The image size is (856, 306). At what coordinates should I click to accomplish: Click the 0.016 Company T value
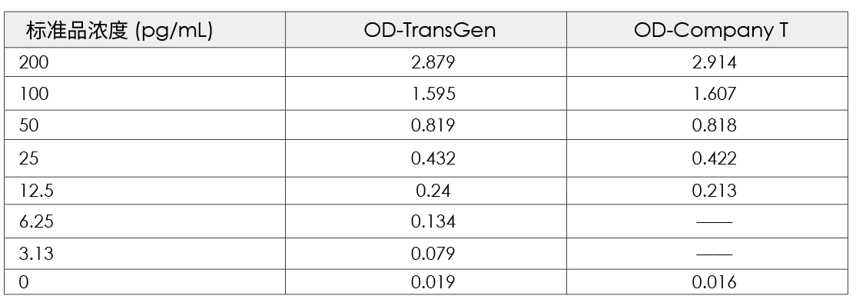708,282
